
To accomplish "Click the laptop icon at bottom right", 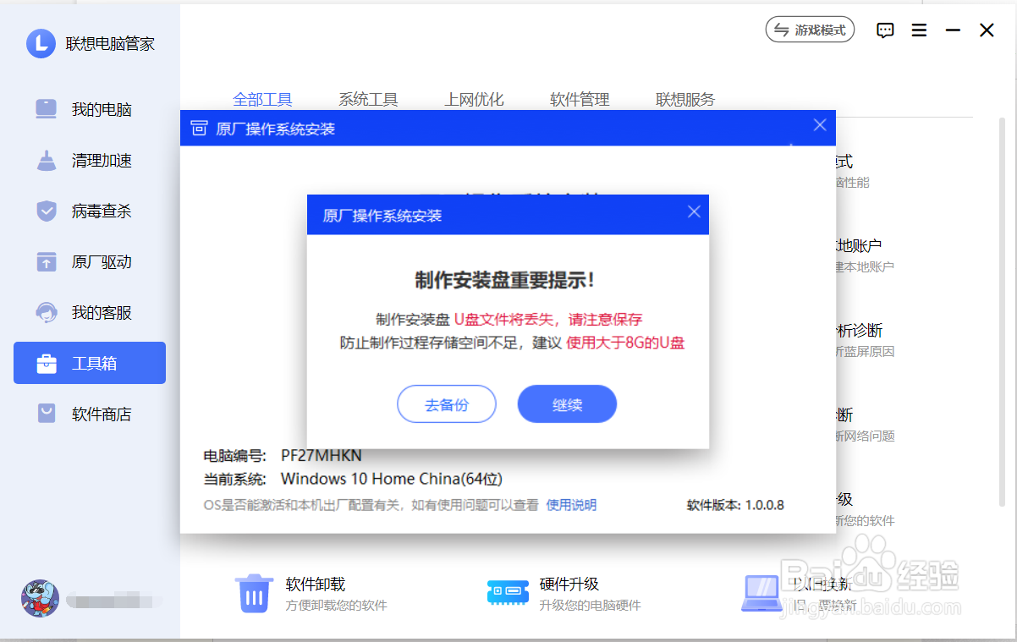I will [x=761, y=593].
